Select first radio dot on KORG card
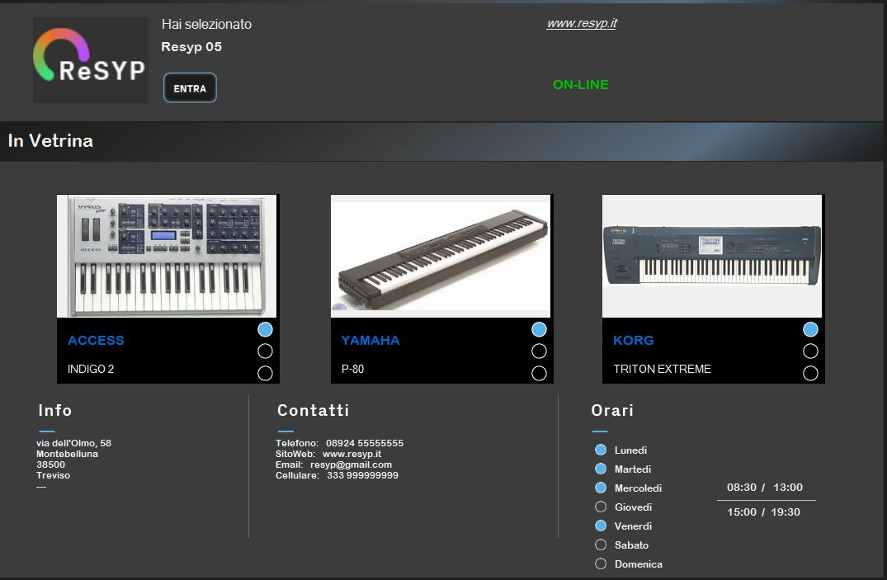 click(x=810, y=329)
